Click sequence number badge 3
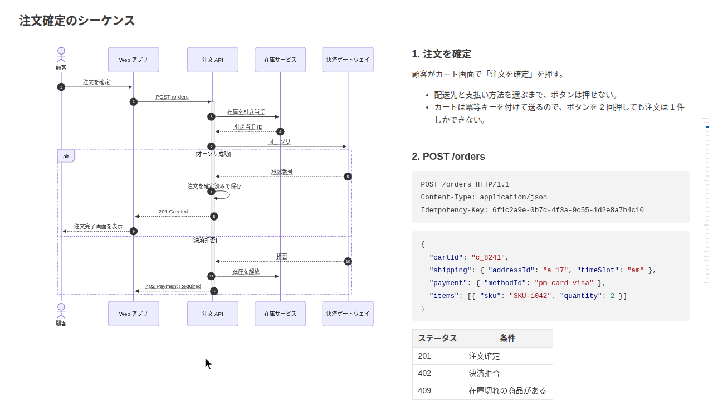 pos(211,117)
